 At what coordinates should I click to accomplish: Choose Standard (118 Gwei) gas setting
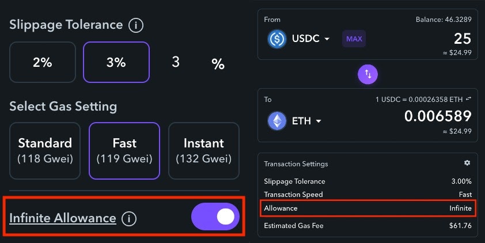click(45, 151)
